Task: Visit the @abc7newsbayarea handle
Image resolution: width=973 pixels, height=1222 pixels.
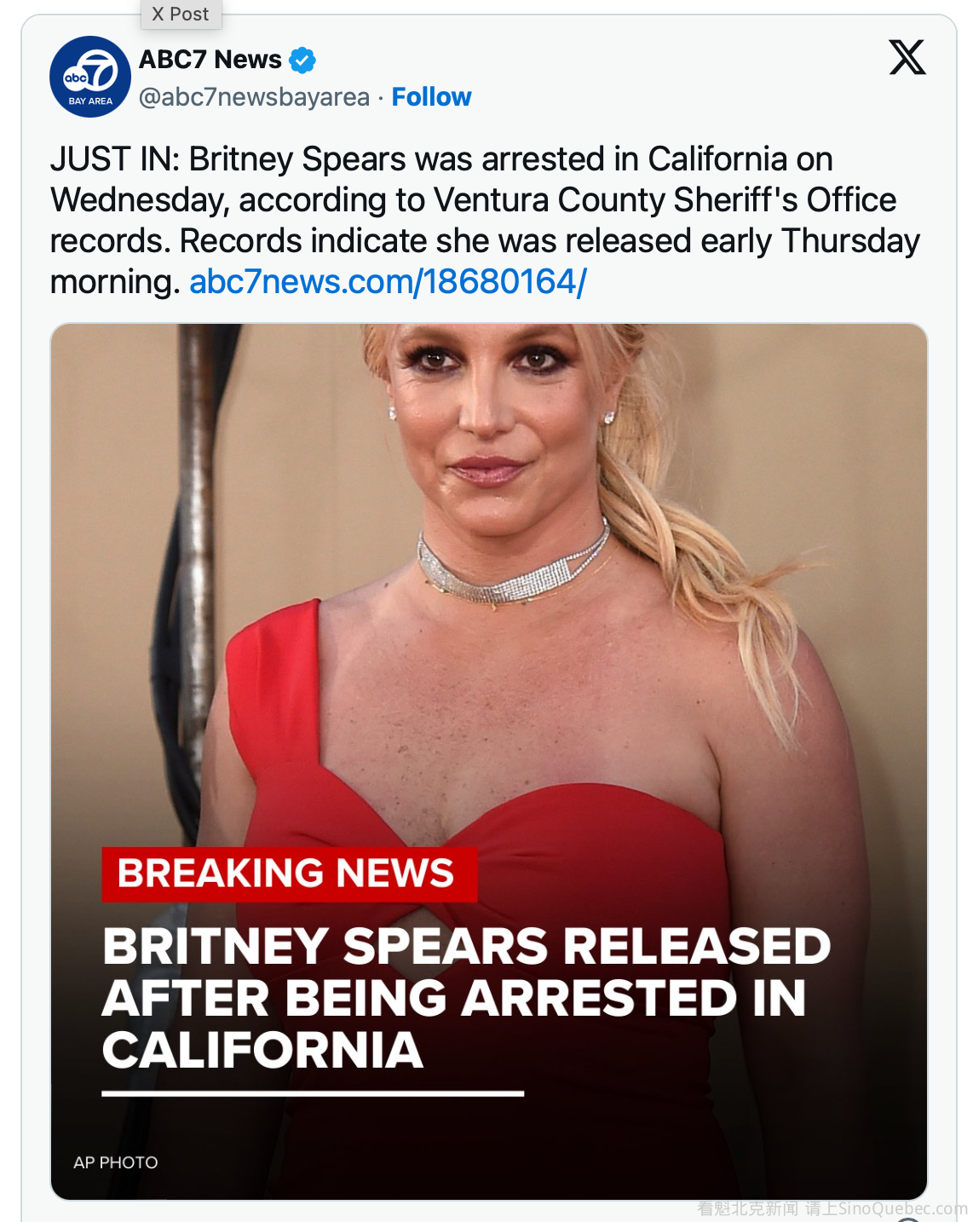Action: (254, 97)
